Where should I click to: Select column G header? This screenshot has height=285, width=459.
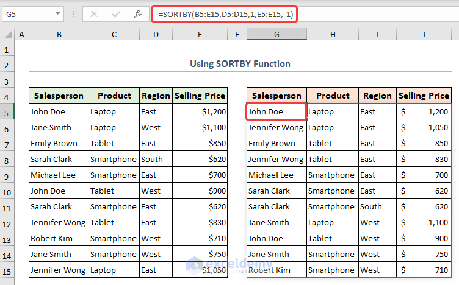(x=276, y=35)
